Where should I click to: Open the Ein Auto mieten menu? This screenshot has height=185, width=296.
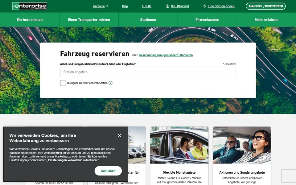pyautogui.click(x=30, y=20)
